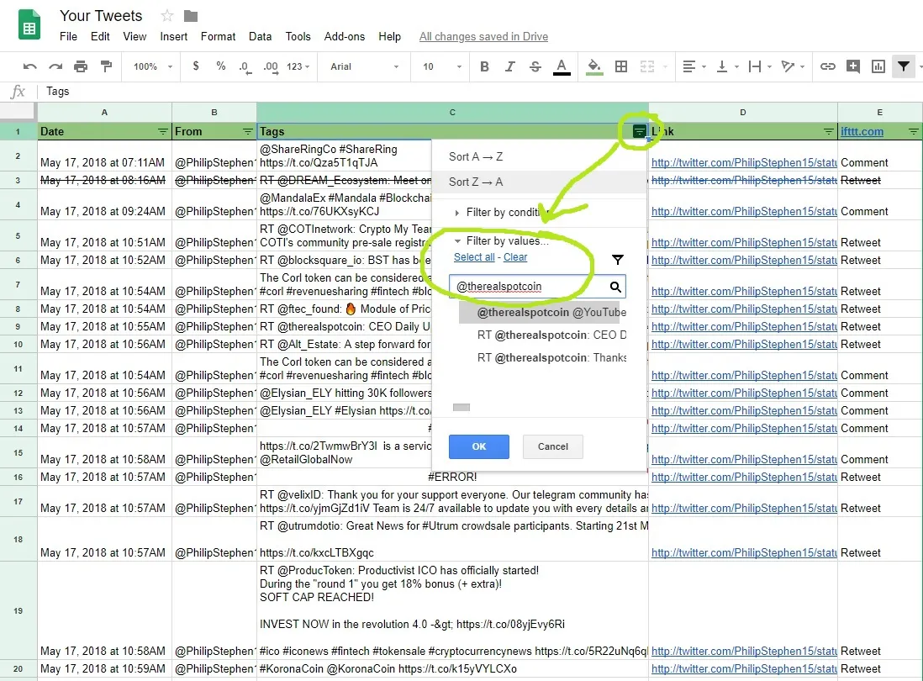This screenshot has width=923, height=681.
Task: Toggle value RT @therealspotcoin: CEO
Action: pyautogui.click(x=543, y=335)
